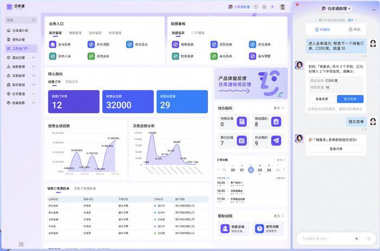Screen dimensions: 380x251
Task: Click the 待我处理 todo icon
Action: click(242, 122)
